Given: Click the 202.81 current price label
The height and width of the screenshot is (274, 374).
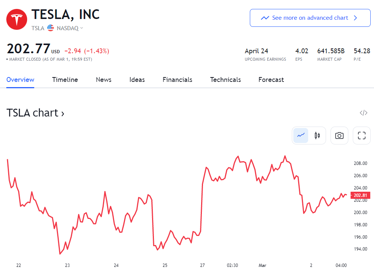Looking at the screenshot, I should (360, 195).
